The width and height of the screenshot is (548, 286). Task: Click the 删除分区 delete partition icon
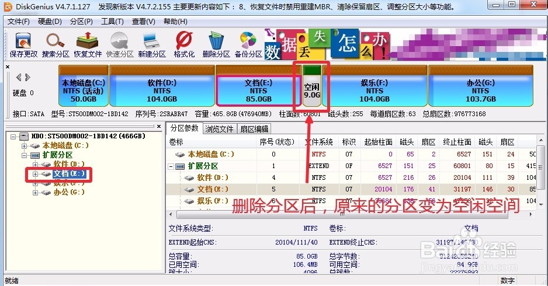tap(216, 45)
